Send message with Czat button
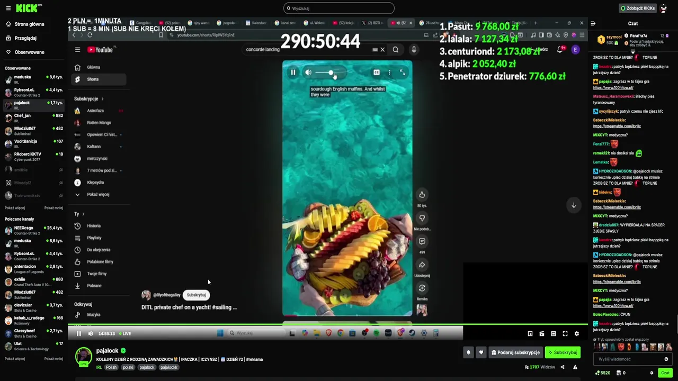This screenshot has width=678, height=381. pos(665,373)
